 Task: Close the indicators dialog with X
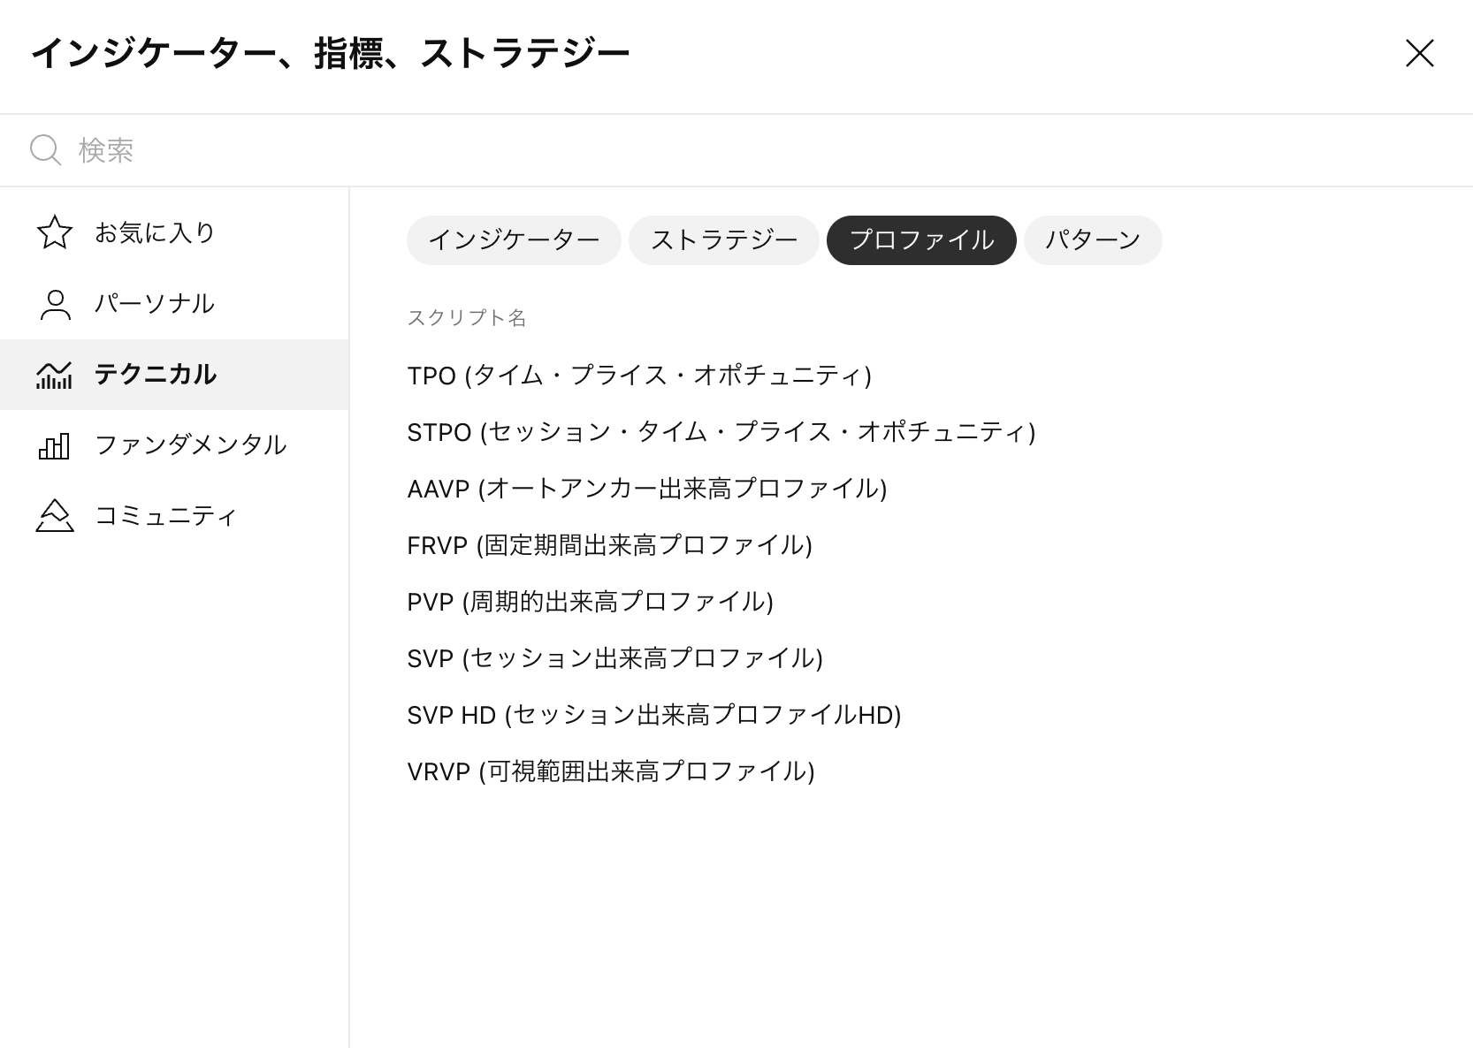[1419, 54]
